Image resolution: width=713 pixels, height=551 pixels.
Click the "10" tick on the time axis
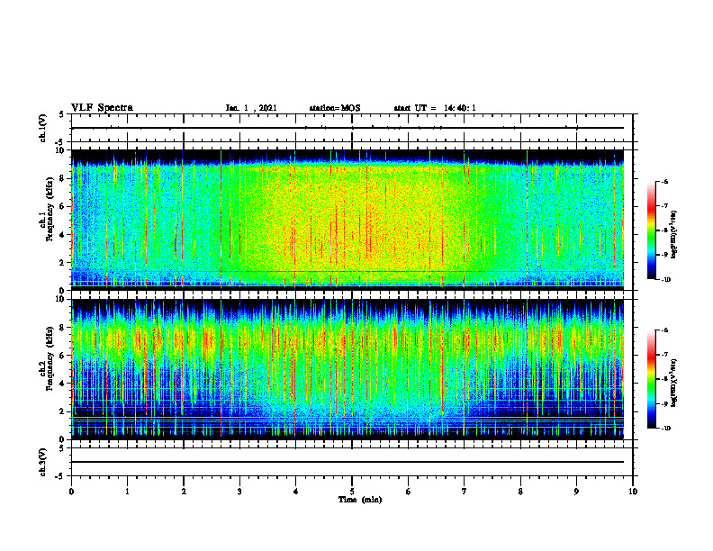[x=633, y=492]
